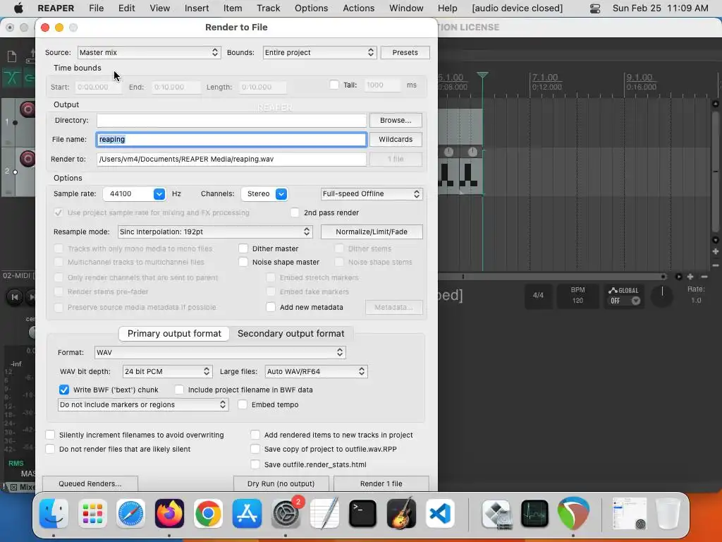Check Do not render files likely silent
This screenshot has width=722, height=542.
[50, 449]
